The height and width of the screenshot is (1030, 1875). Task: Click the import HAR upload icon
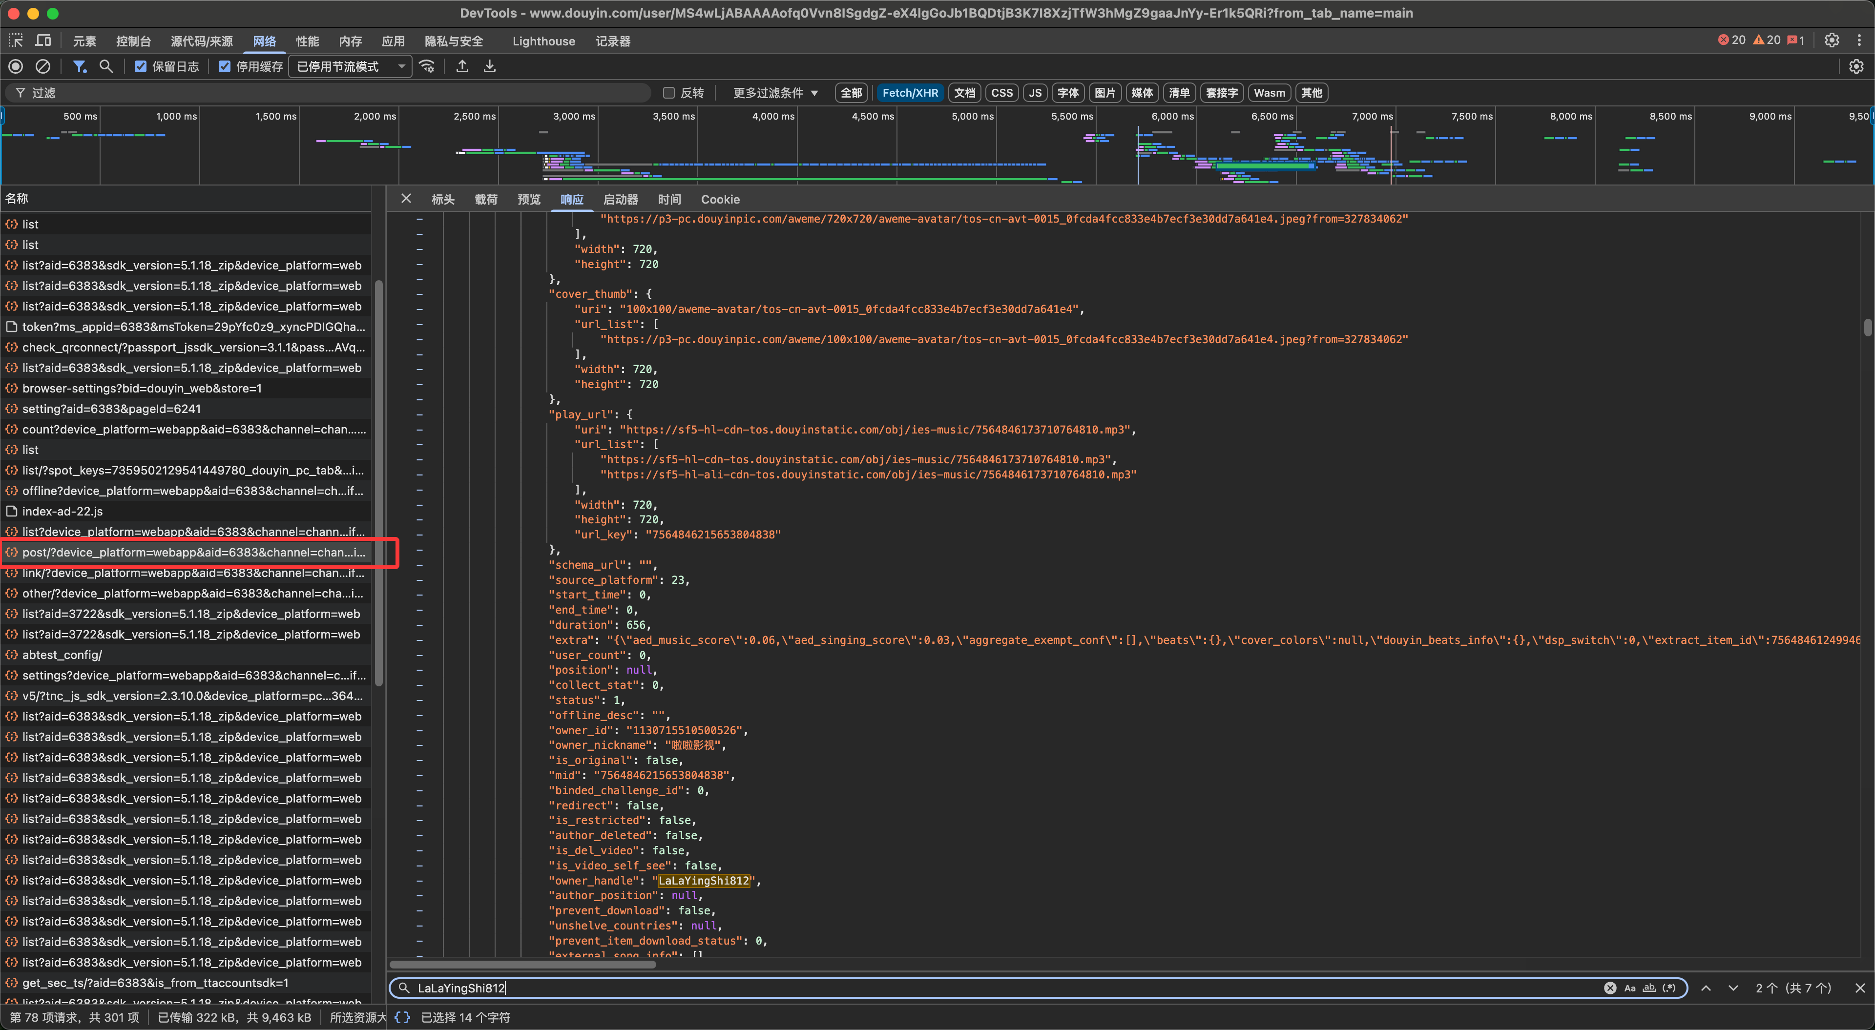pyautogui.click(x=462, y=66)
